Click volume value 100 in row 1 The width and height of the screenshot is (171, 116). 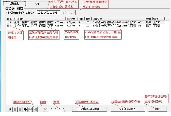[88, 22]
